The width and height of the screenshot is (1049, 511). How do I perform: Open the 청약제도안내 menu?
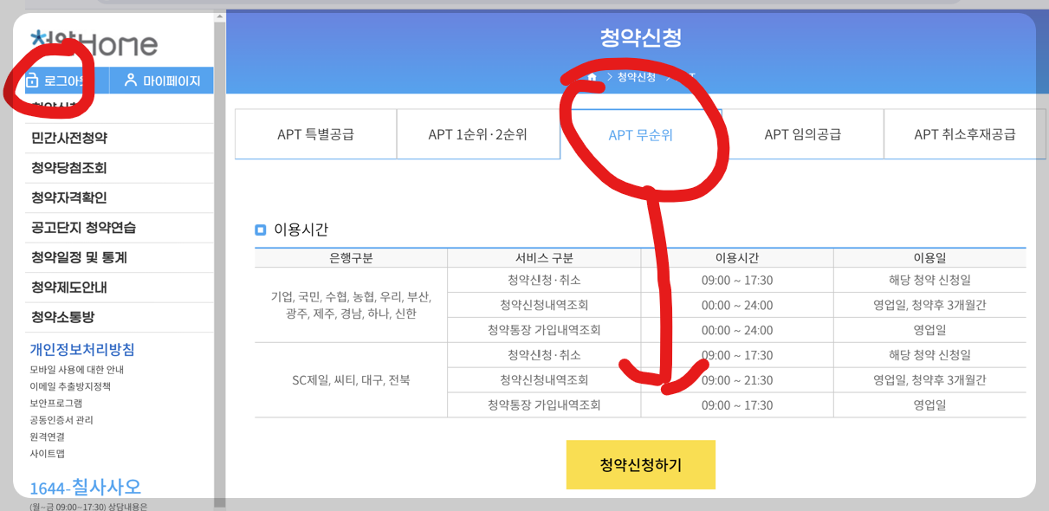(x=69, y=287)
